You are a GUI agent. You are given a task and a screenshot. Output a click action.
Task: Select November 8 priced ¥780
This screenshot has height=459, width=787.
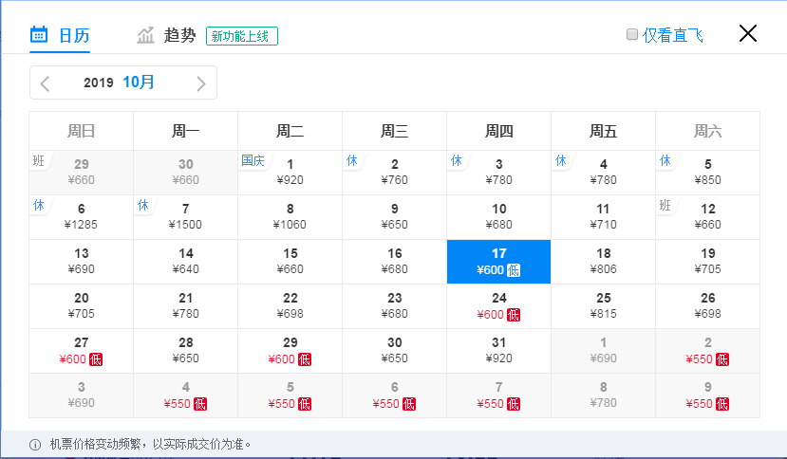pos(603,395)
